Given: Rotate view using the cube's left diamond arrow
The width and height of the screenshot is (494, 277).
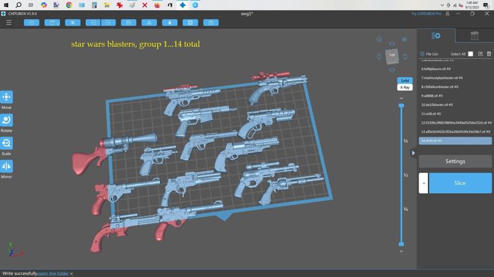Looking at the screenshot, I should [x=379, y=57].
